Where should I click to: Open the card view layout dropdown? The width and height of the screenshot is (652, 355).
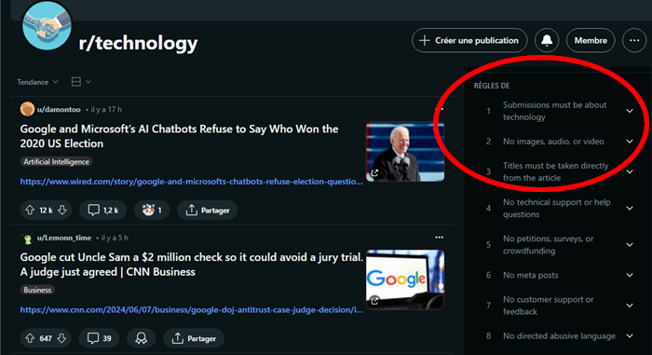(x=81, y=82)
